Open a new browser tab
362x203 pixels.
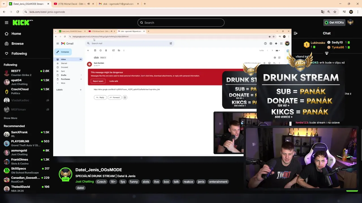(x=145, y=4)
